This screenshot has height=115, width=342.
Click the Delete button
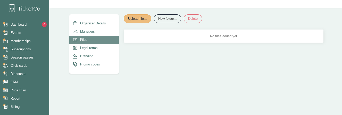(193, 19)
